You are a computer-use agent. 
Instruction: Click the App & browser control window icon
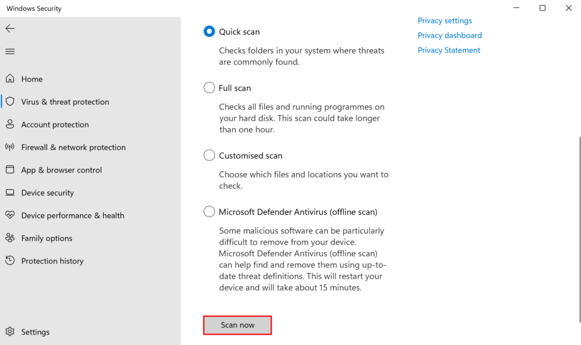tap(10, 170)
